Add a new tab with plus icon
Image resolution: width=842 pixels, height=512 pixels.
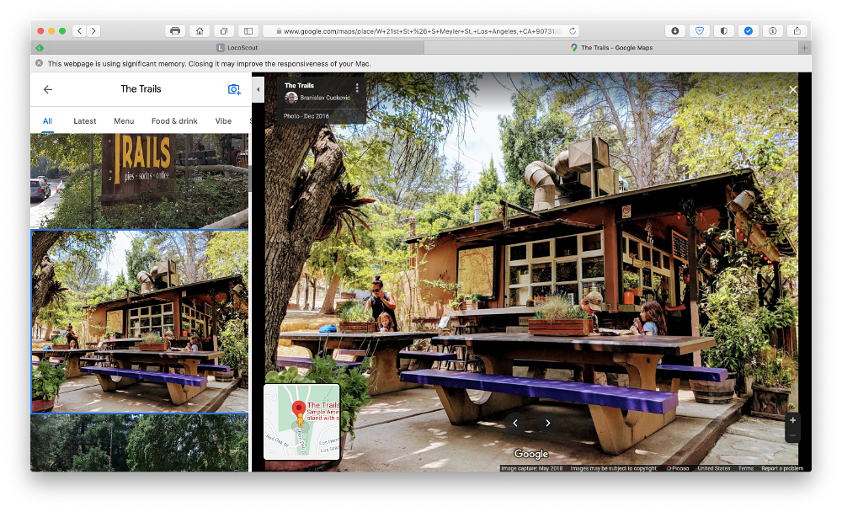click(804, 48)
